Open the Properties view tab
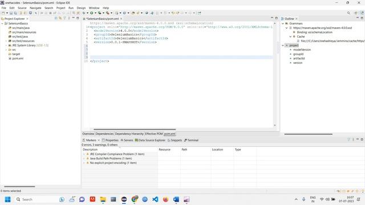Image resolution: width=365 pixels, height=205 pixels. tap(110, 140)
